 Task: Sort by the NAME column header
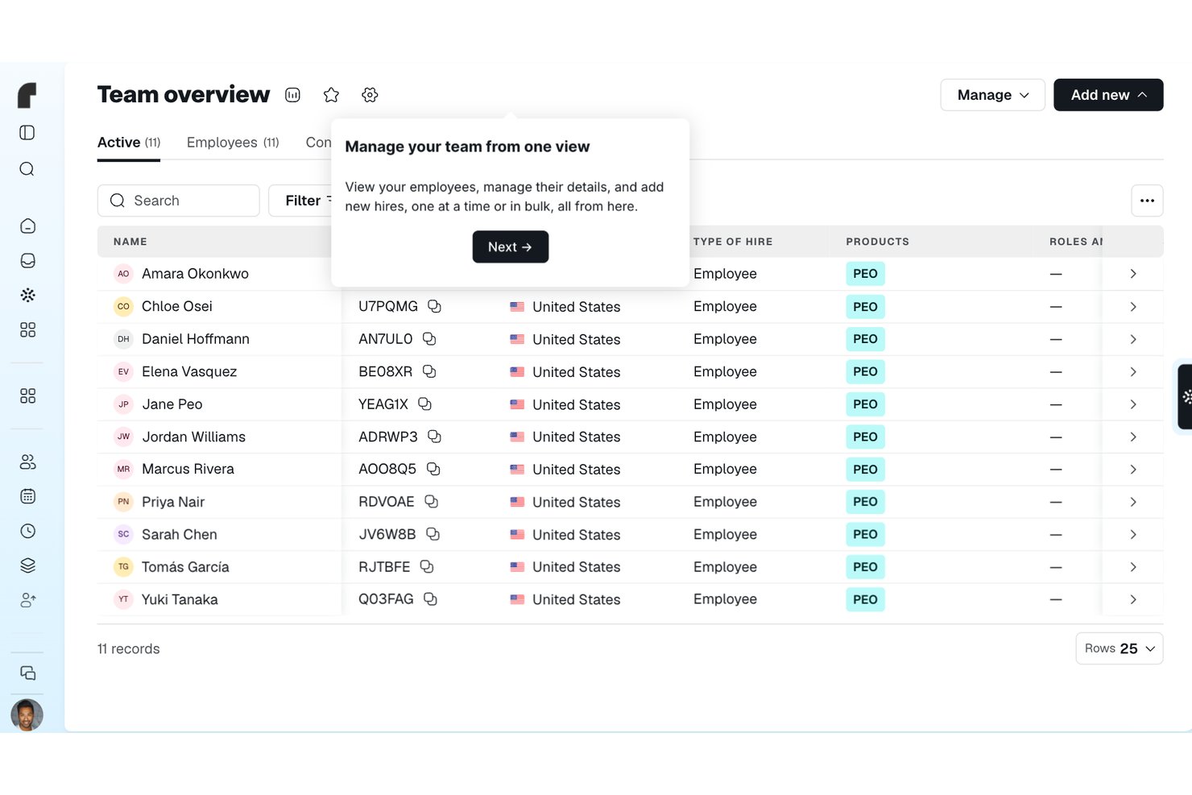tap(130, 242)
